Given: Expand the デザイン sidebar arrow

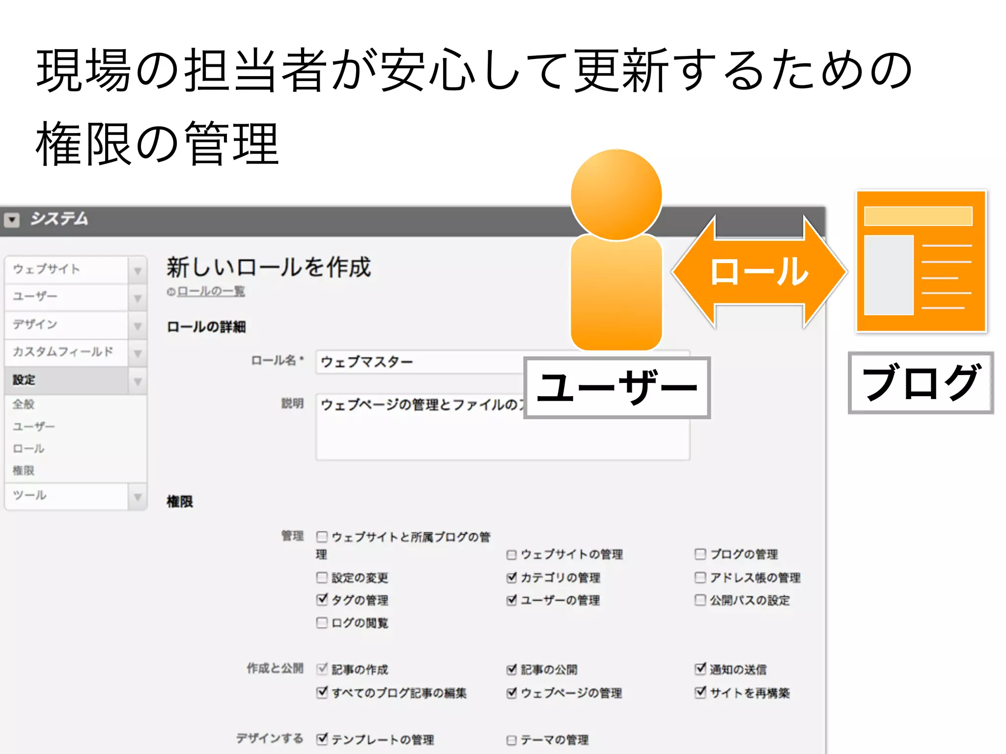Looking at the screenshot, I should point(138,325).
